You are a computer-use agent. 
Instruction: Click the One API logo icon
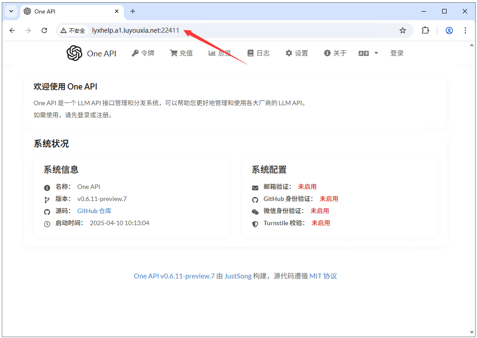pos(74,53)
